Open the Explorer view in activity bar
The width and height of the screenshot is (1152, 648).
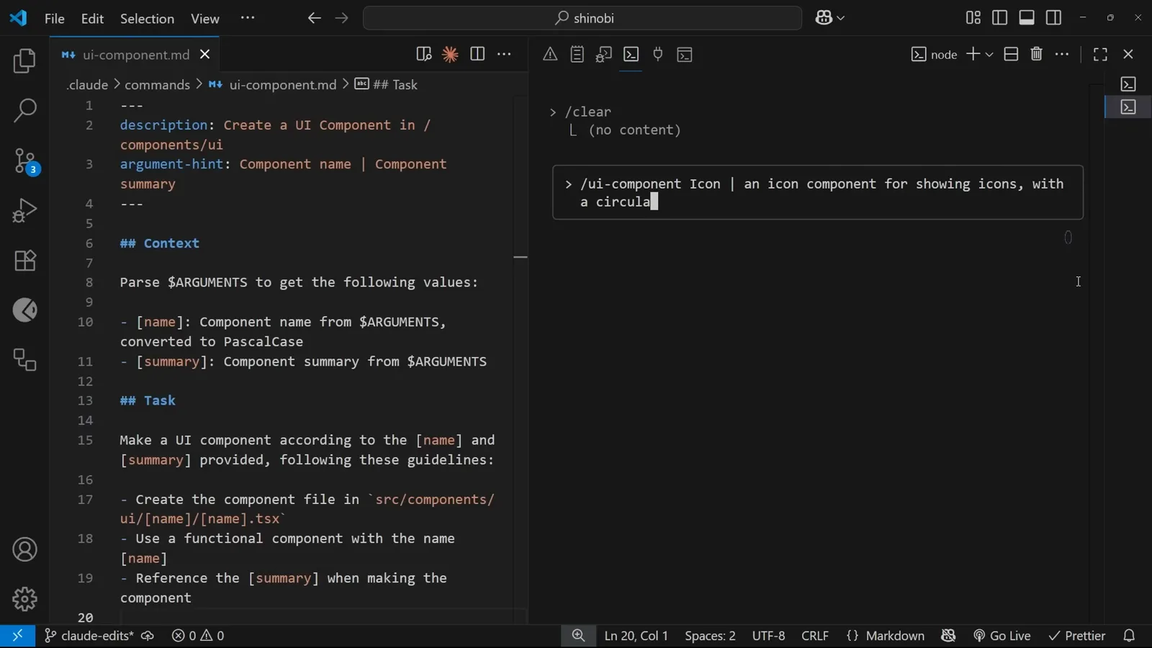pyautogui.click(x=24, y=61)
